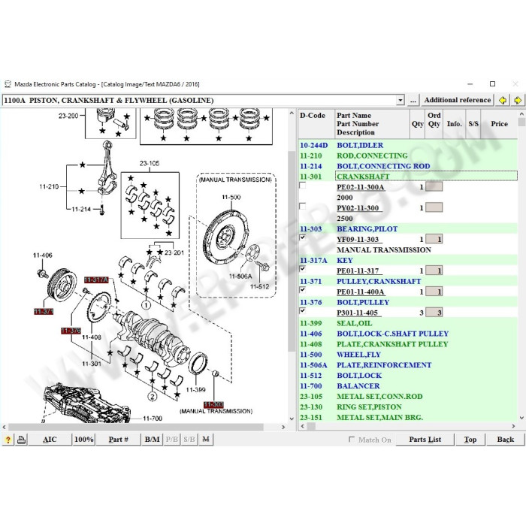Open the help question mark icon

click(8, 440)
